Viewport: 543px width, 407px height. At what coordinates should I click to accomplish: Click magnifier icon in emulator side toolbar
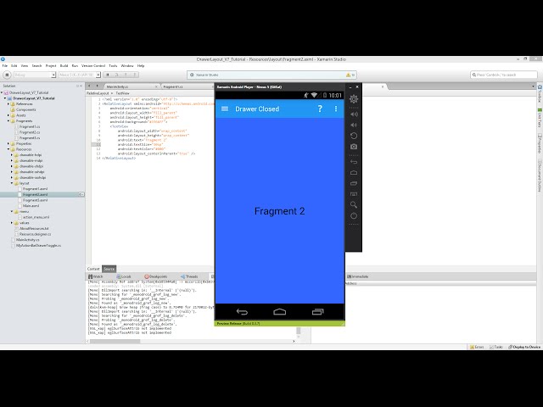point(354,205)
